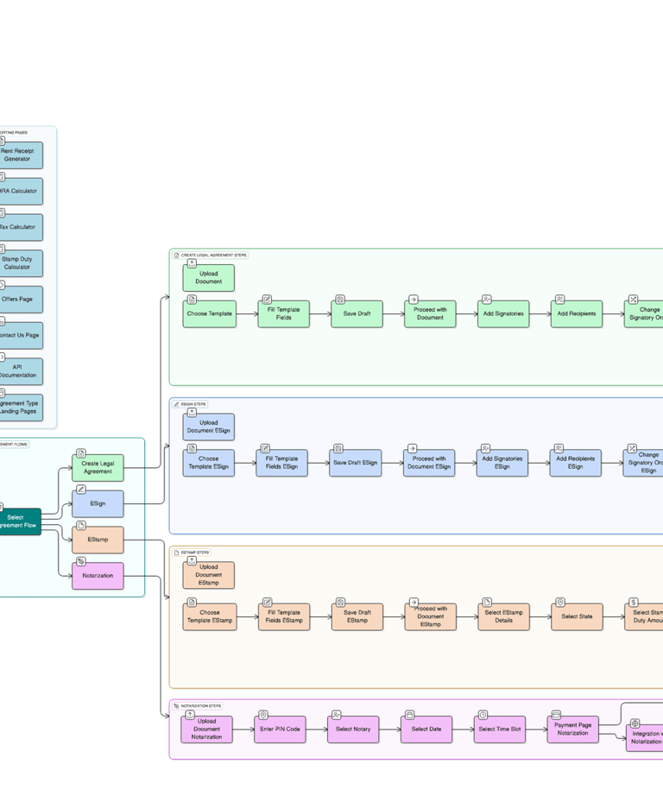Click the upload icon above green Upload Document node
This screenshot has width=663, height=796.
(x=192, y=263)
